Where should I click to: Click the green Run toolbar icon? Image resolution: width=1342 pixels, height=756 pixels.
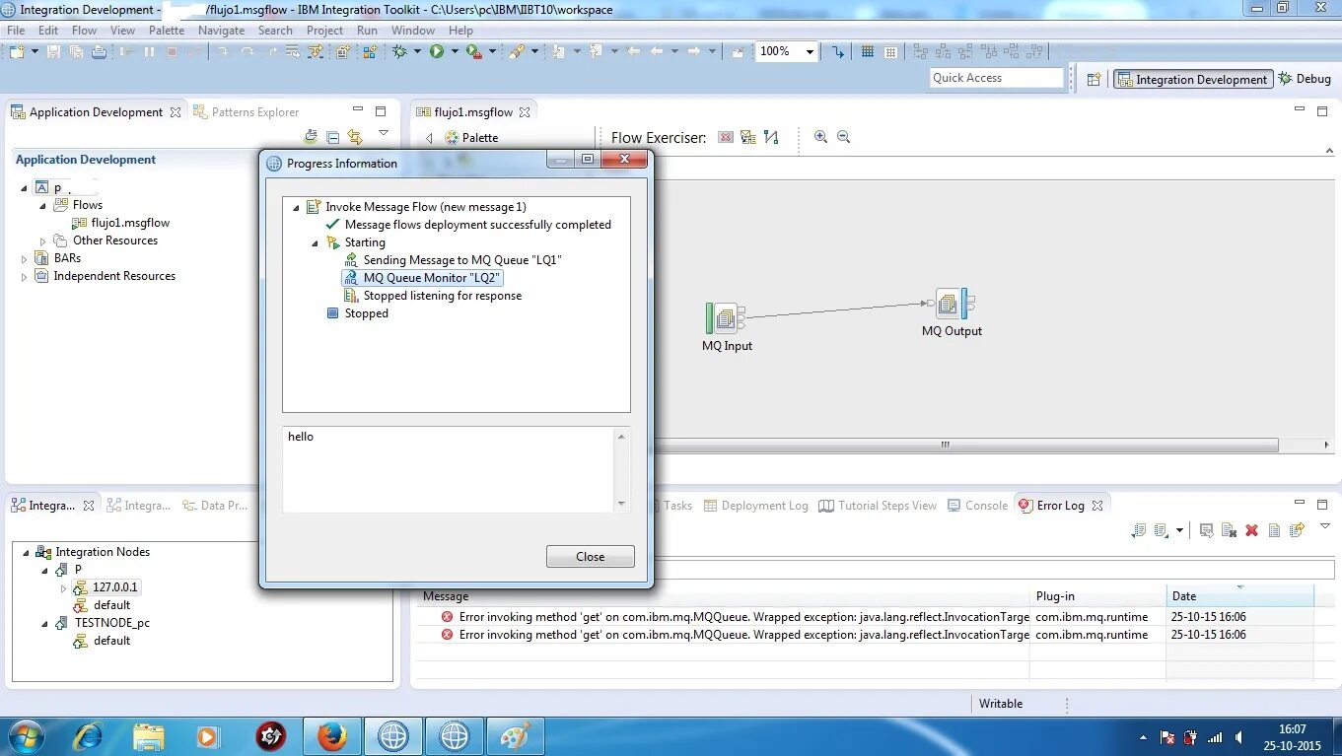(x=437, y=51)
